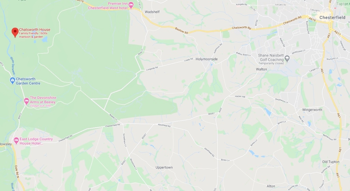Image resolution: width=350 pixels, height=191 pixels.
Task: Click the Premier Inn Chesterfield West hotel icon
Action: point(131,5)
